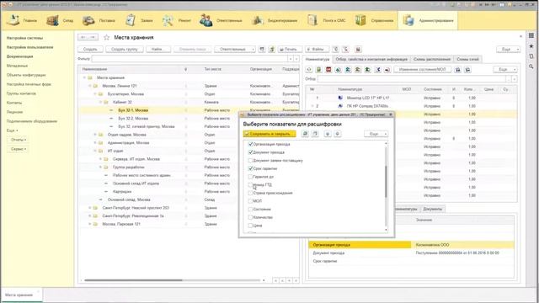Open the Склад section icon
This screenshot has height=303, width=539.
[x=52, y=20]
